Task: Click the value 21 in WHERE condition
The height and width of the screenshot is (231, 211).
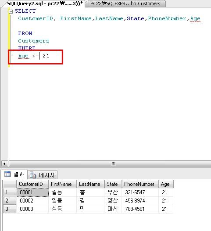Action: click(46, 56)
